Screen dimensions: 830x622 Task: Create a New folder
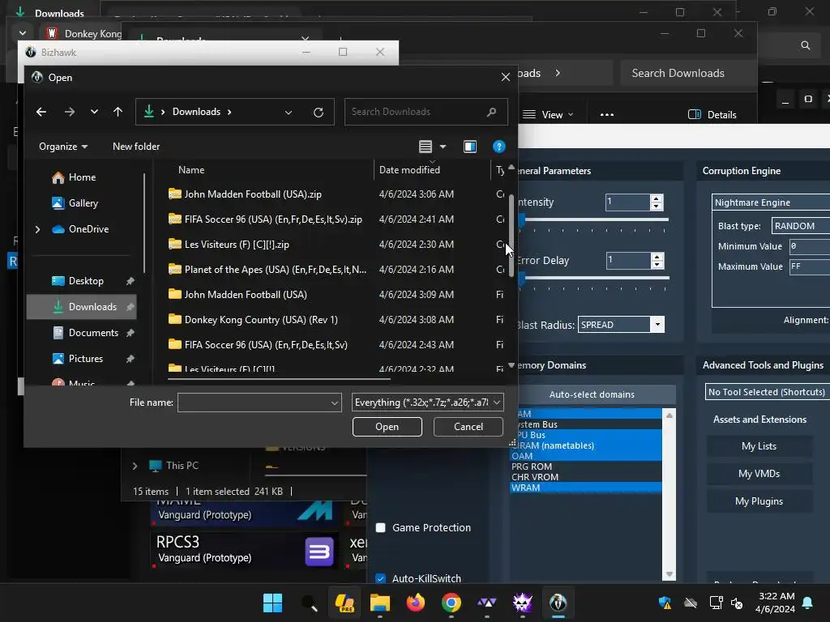click(136, 147)
